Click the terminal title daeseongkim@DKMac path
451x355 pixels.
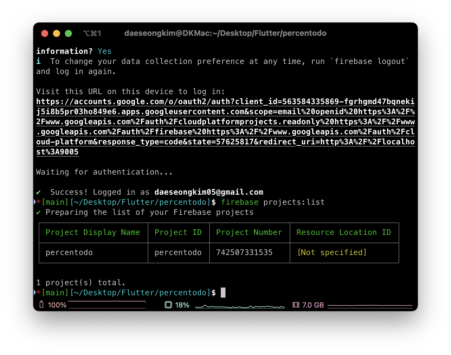[225, 33]
